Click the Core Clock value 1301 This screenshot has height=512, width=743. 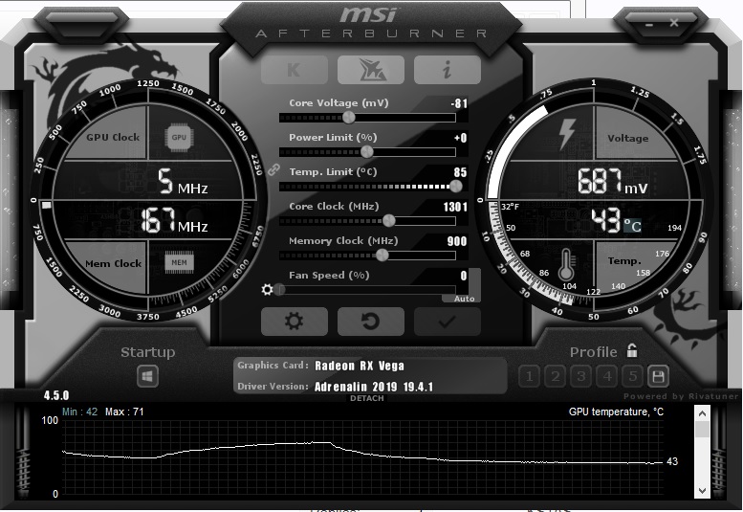pos(455,207)
